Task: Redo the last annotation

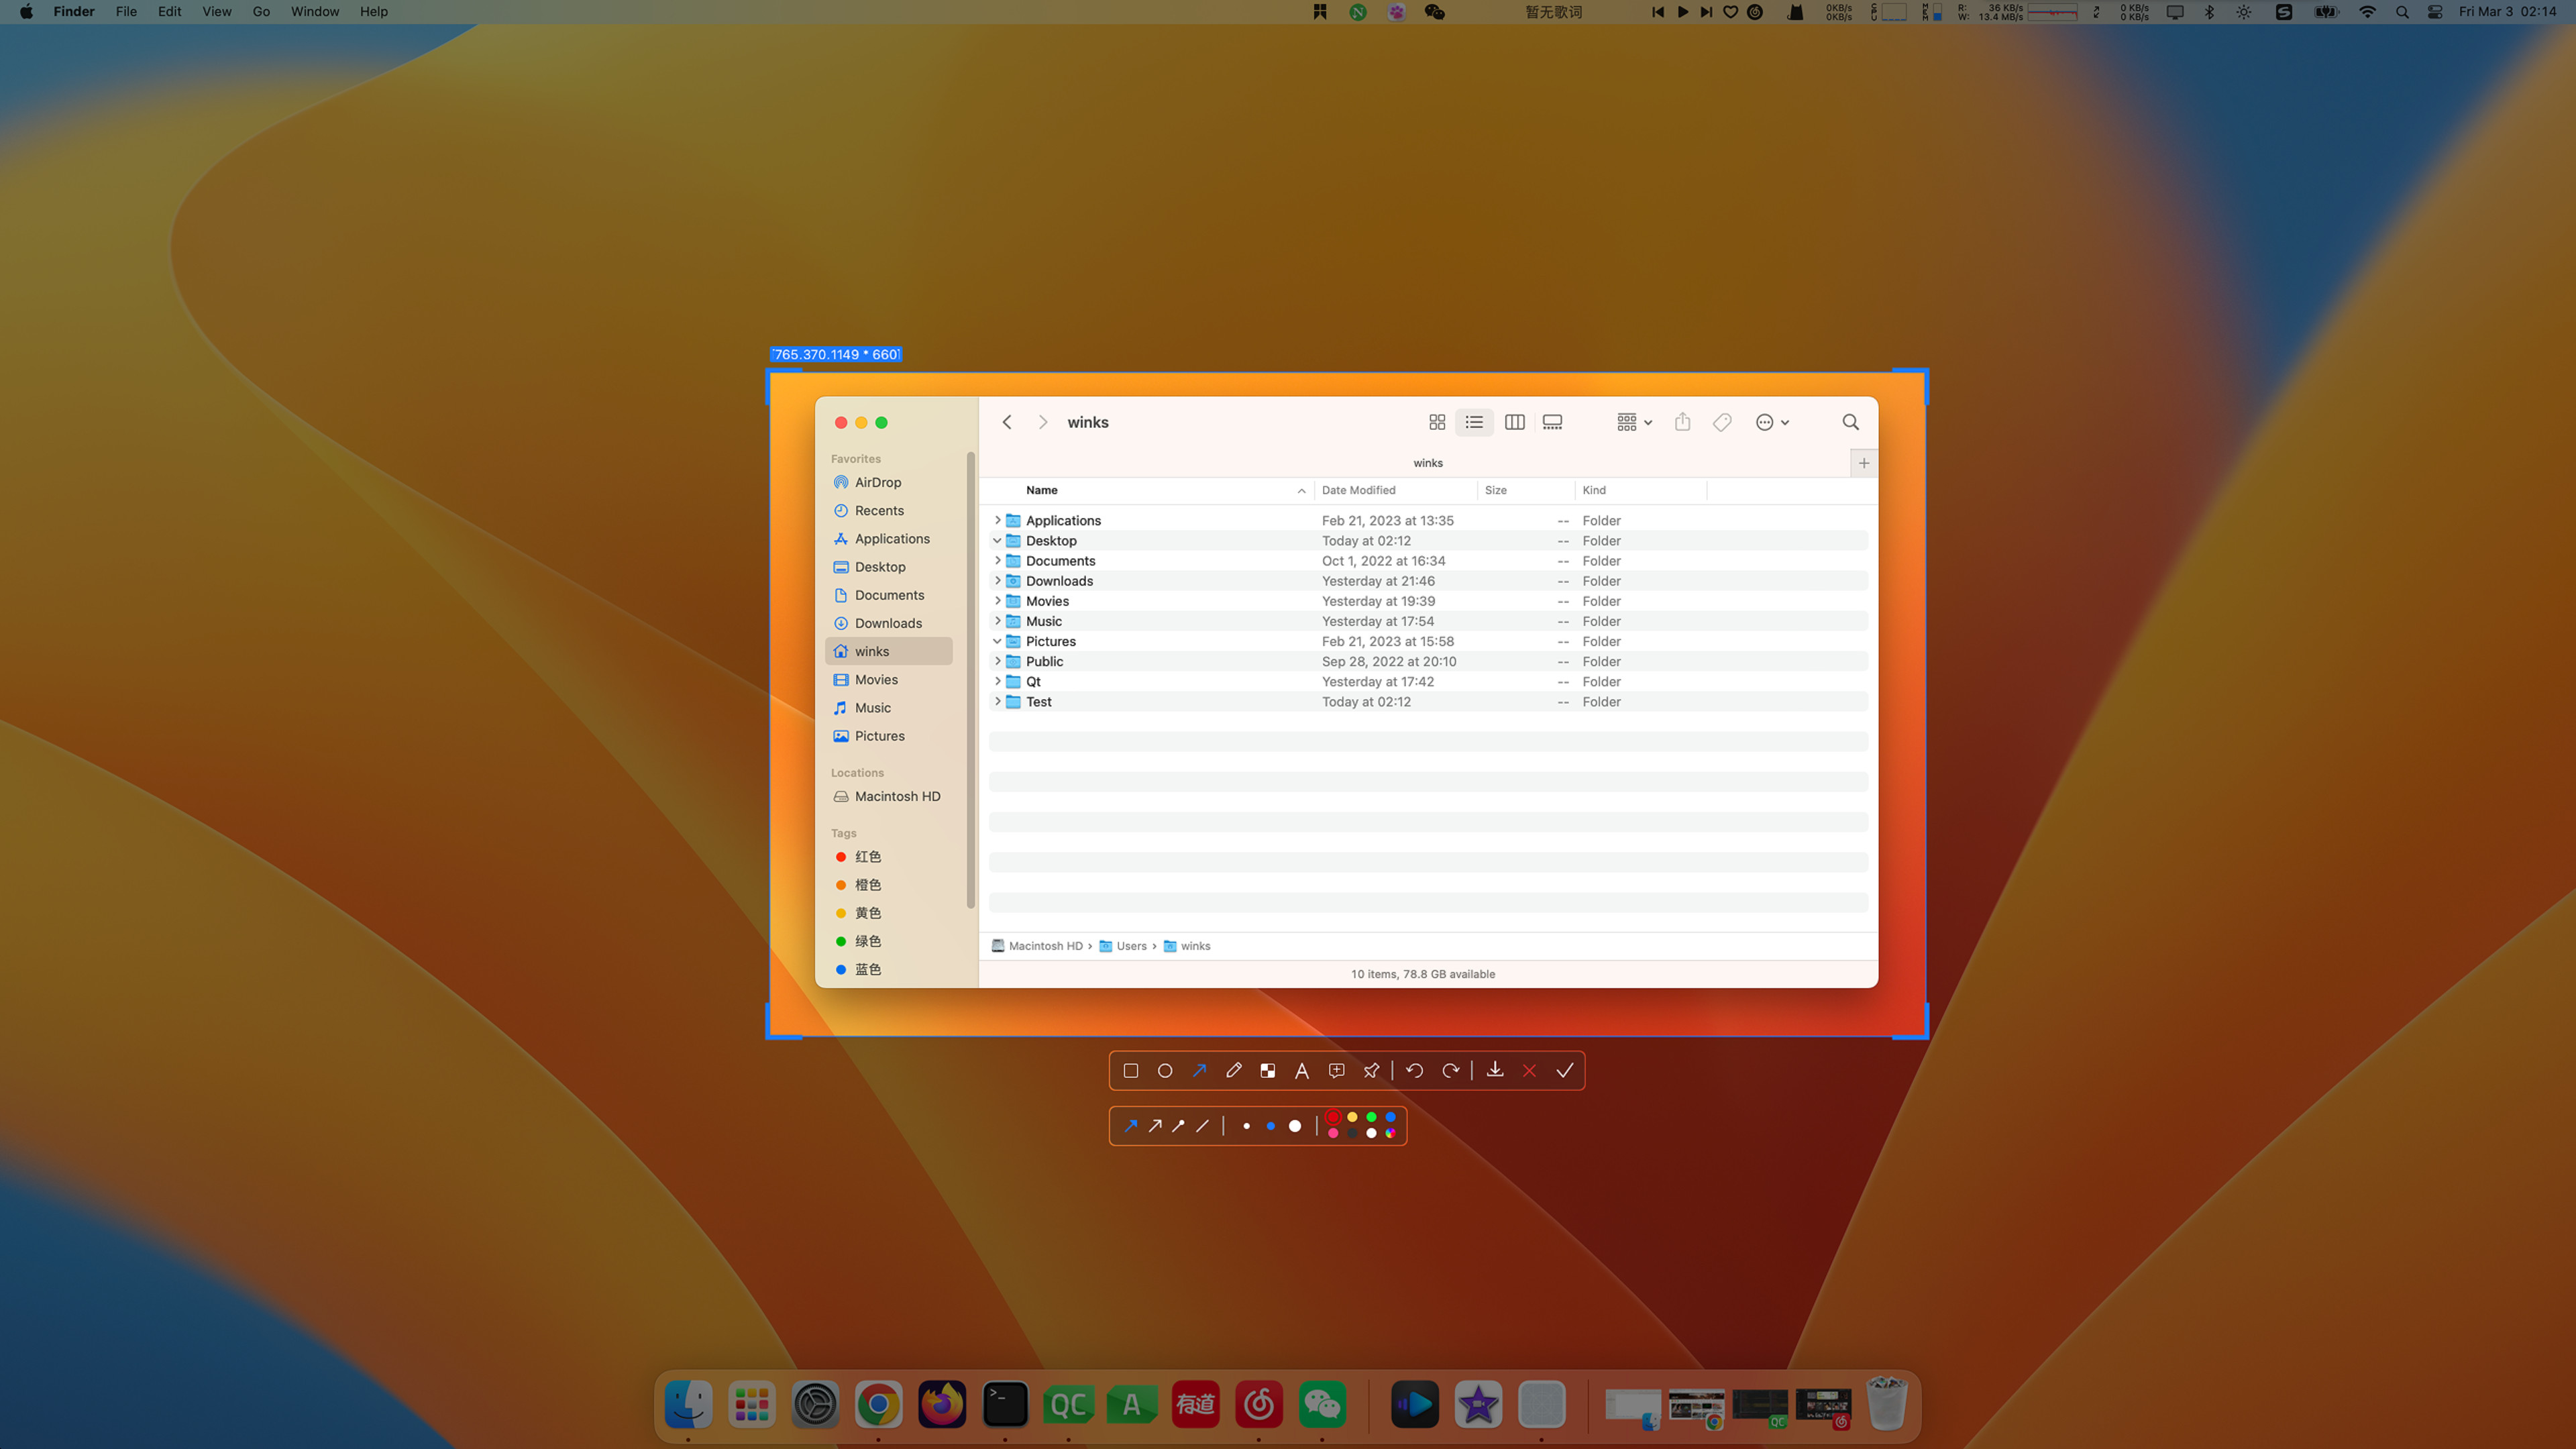Action: pos(1451,1070)
